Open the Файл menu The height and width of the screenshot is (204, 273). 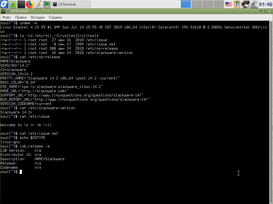[7, 17]
